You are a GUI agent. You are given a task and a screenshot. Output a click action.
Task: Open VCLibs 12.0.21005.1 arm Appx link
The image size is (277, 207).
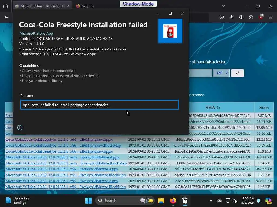tap(62, 157)
